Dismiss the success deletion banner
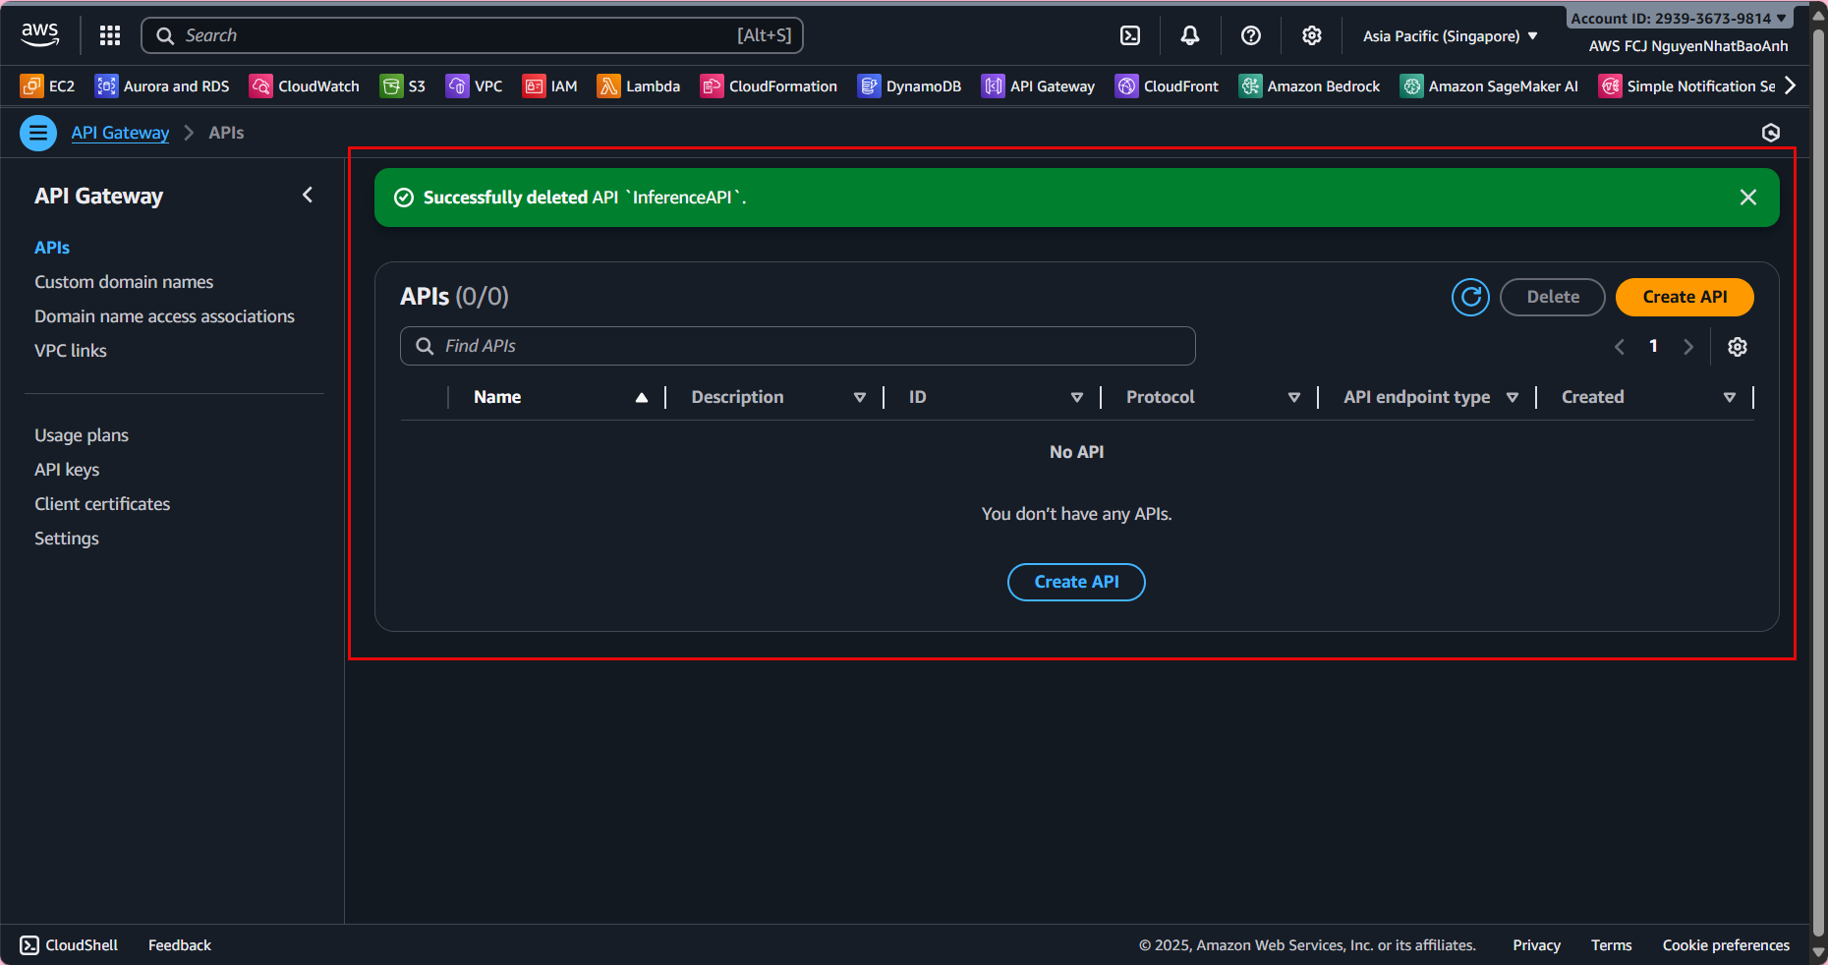The width and height of the screenshot is (1828, 965). click(1748, 198)
